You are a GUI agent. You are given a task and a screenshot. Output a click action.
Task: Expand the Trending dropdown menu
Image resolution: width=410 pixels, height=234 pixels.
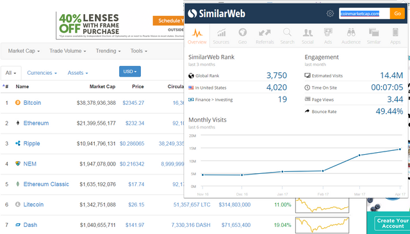[x=108, y=51]
